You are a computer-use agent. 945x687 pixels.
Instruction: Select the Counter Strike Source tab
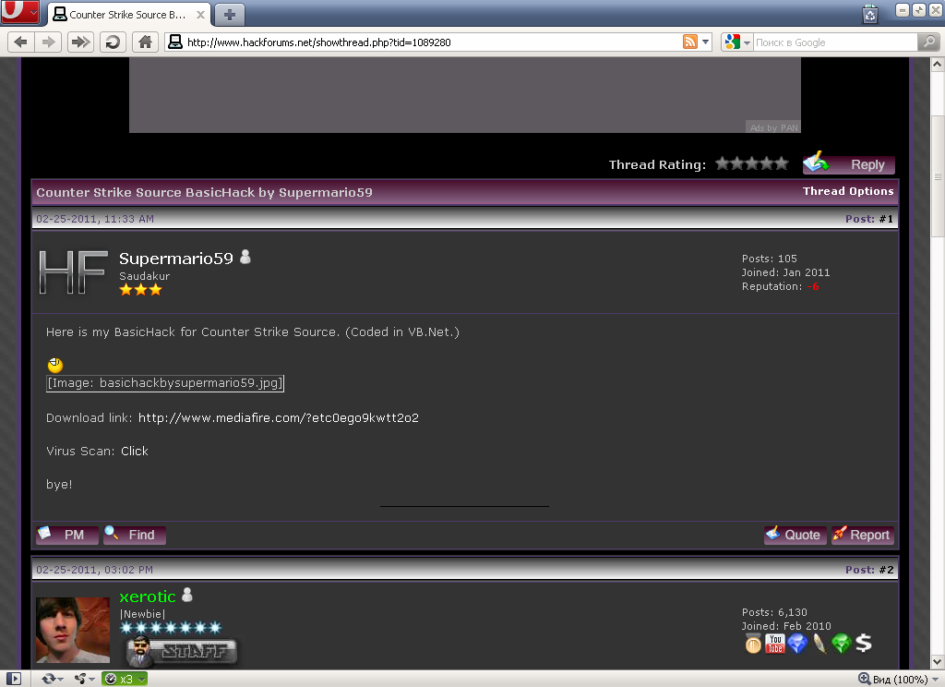[129, 15]
